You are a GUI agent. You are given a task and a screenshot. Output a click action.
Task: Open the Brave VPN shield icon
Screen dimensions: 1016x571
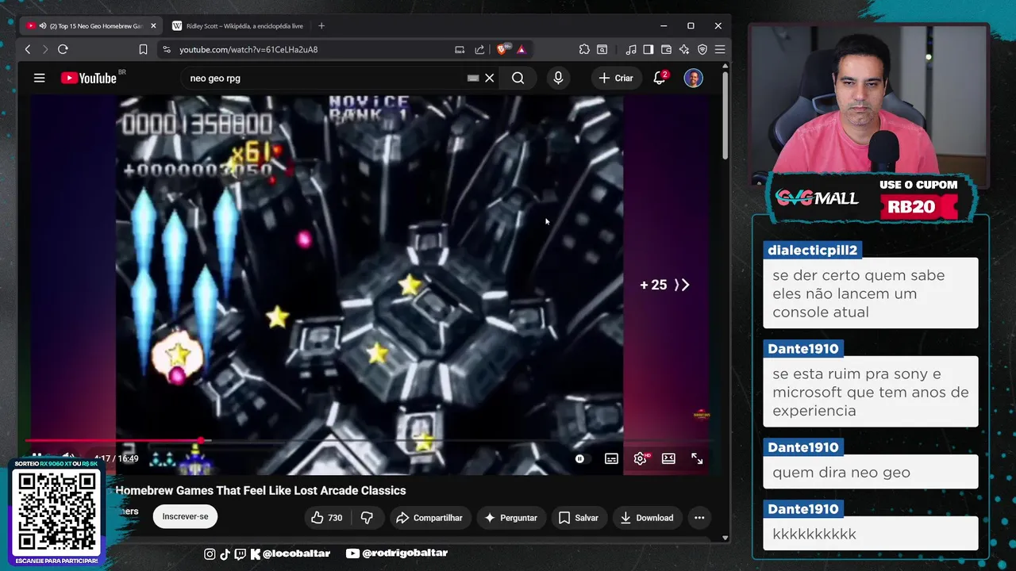coord(702,49)
